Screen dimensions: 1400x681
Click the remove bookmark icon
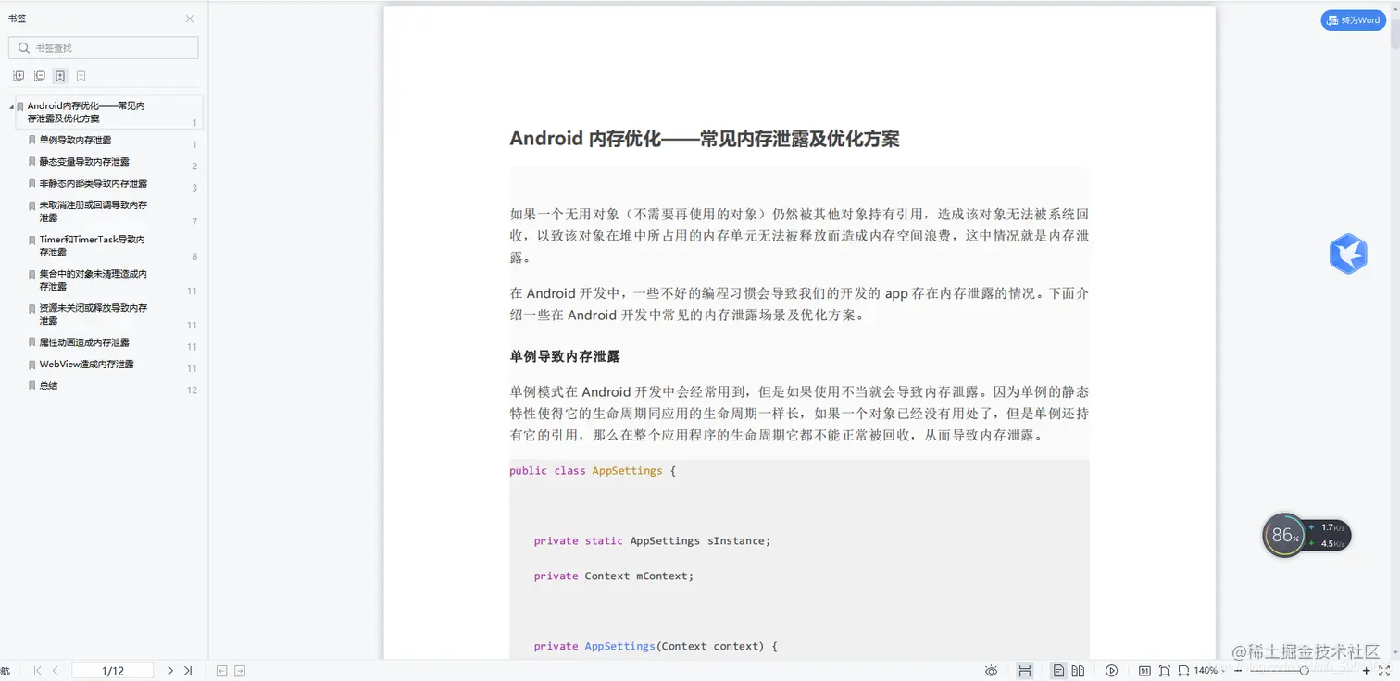[x=81, y=76]
